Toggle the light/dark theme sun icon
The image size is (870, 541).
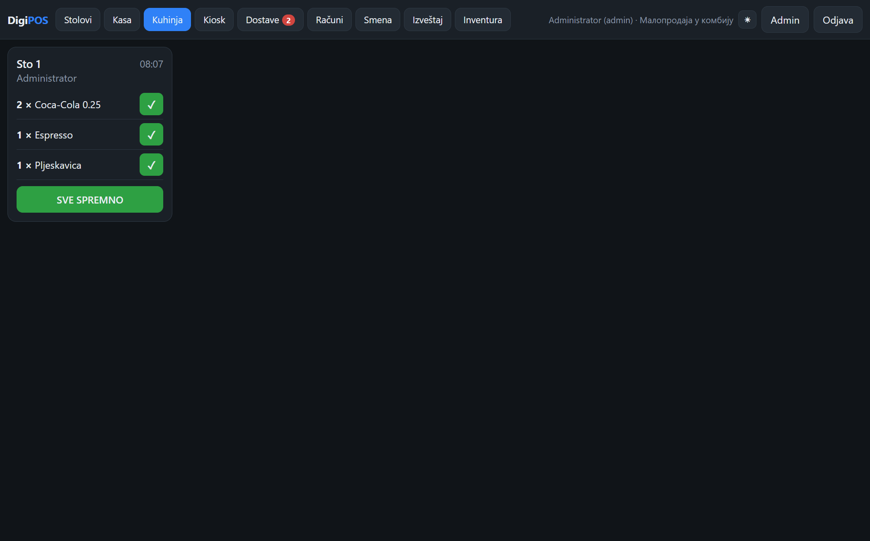pyautogui.click(x=747, y=19)
